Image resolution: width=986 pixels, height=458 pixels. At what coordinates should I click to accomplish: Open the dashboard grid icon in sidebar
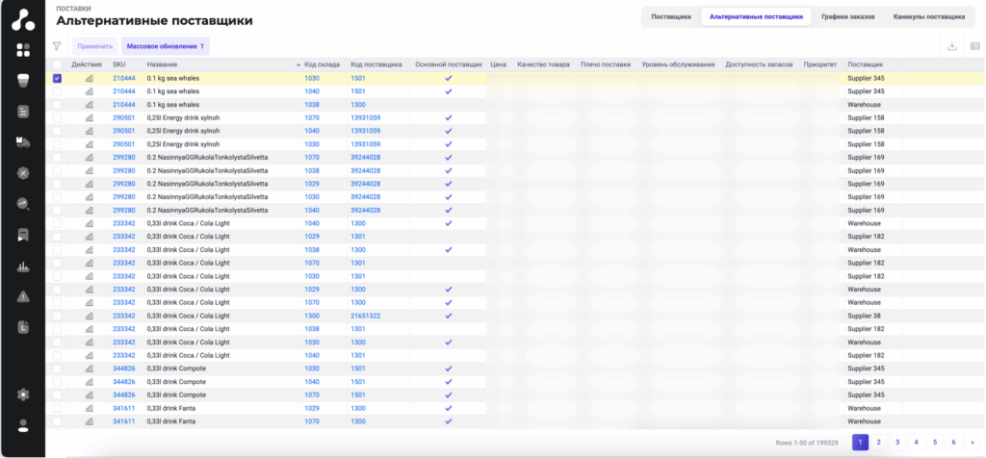pyautogui.click(x=23, y=49)
